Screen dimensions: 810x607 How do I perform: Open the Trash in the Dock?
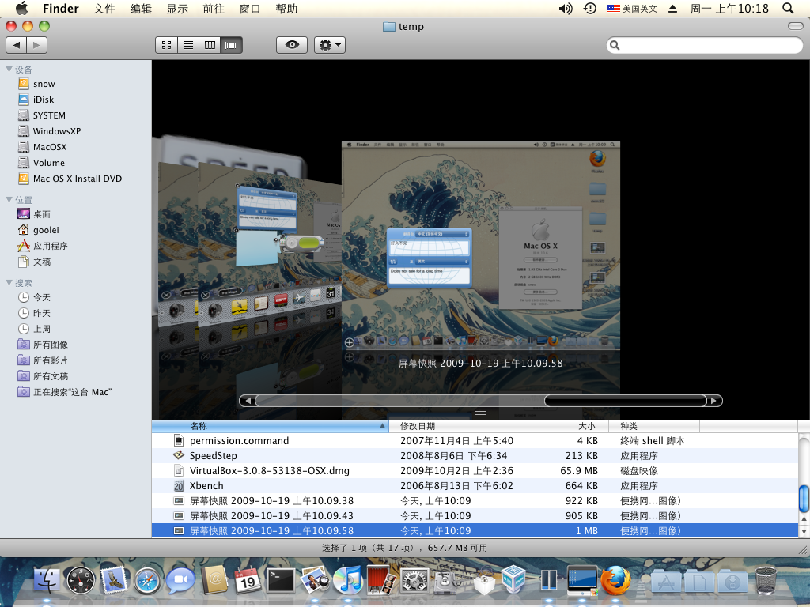(766, 579)
